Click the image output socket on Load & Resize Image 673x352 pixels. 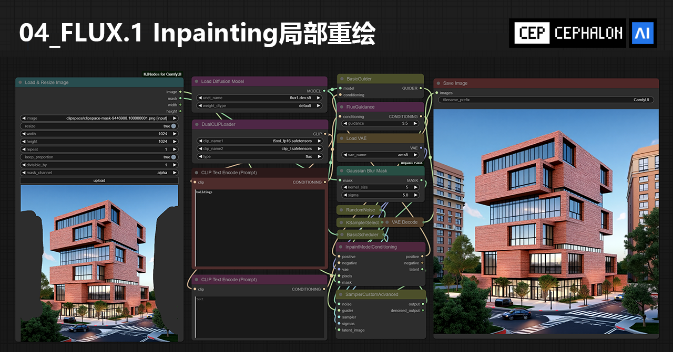coord(181,92)
